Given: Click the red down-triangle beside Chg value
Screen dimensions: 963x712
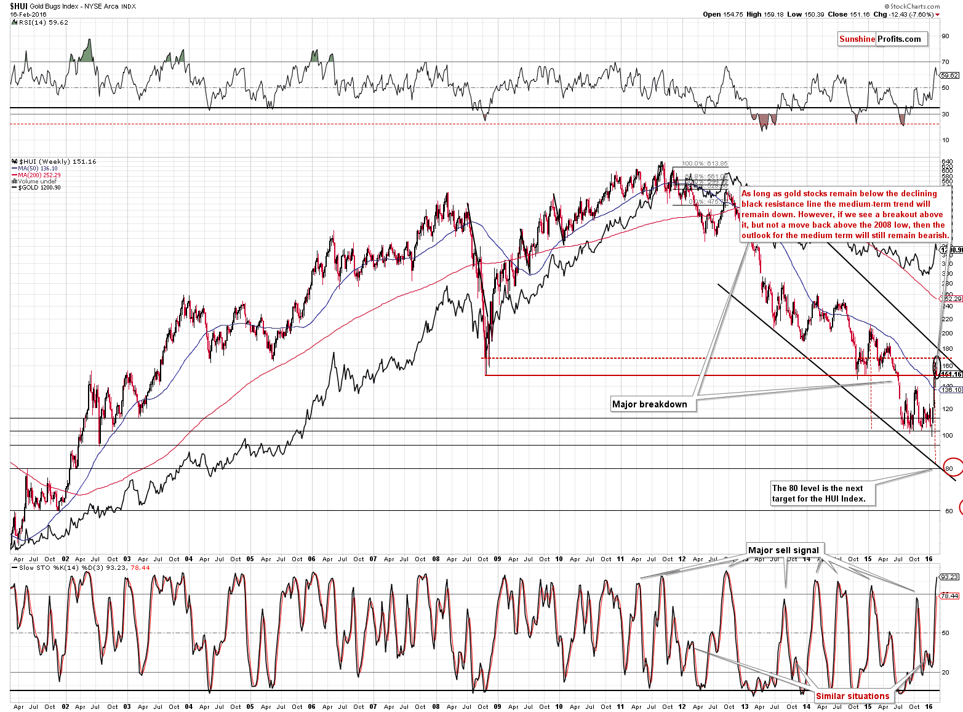Looking at the screenshot, I should 938,15.
